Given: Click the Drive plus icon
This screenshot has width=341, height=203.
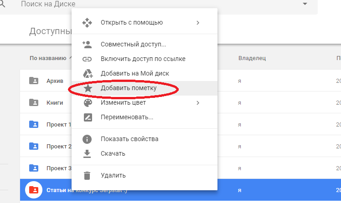Looking at the screenshot, I should click(88, 74).
